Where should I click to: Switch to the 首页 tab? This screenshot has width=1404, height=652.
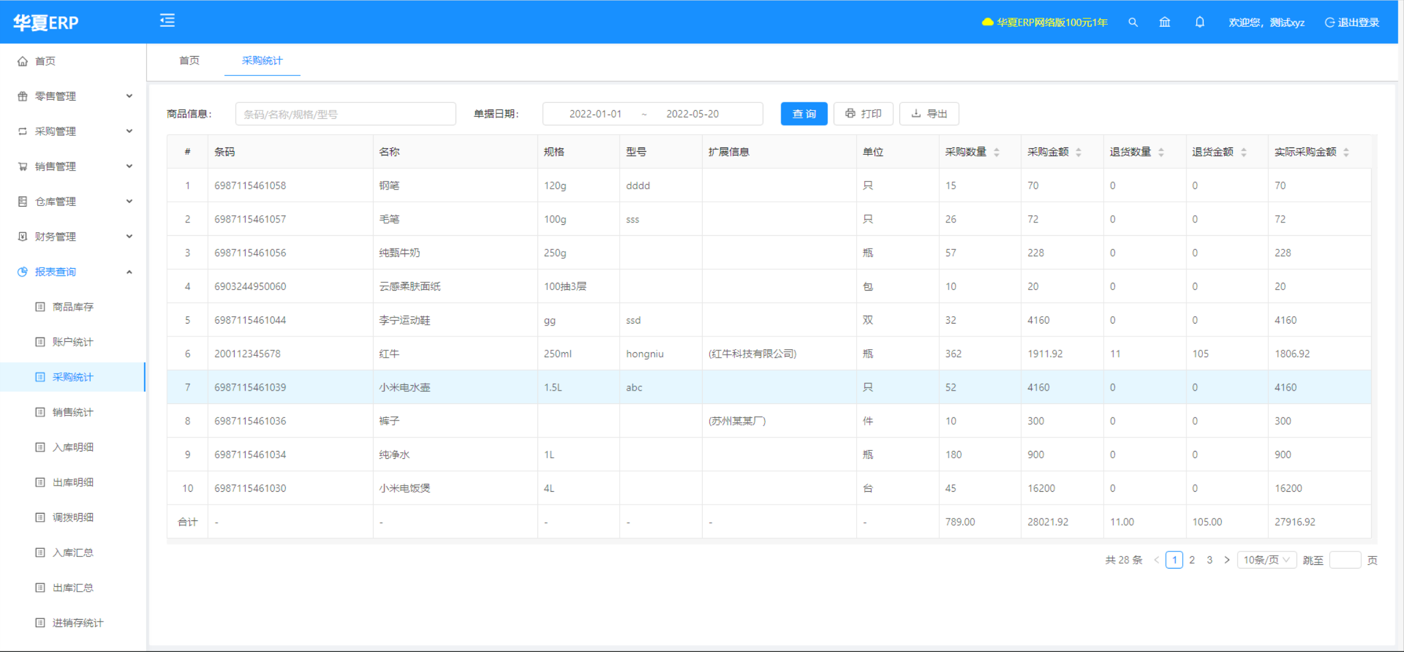pyautogui.click(x=189, y=60)
